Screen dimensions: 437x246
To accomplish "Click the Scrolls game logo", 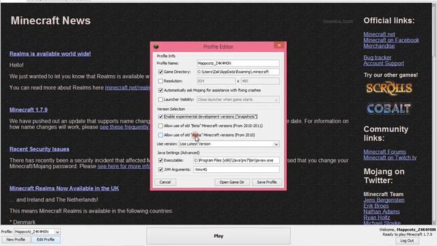I will click(x=389, y=89).
